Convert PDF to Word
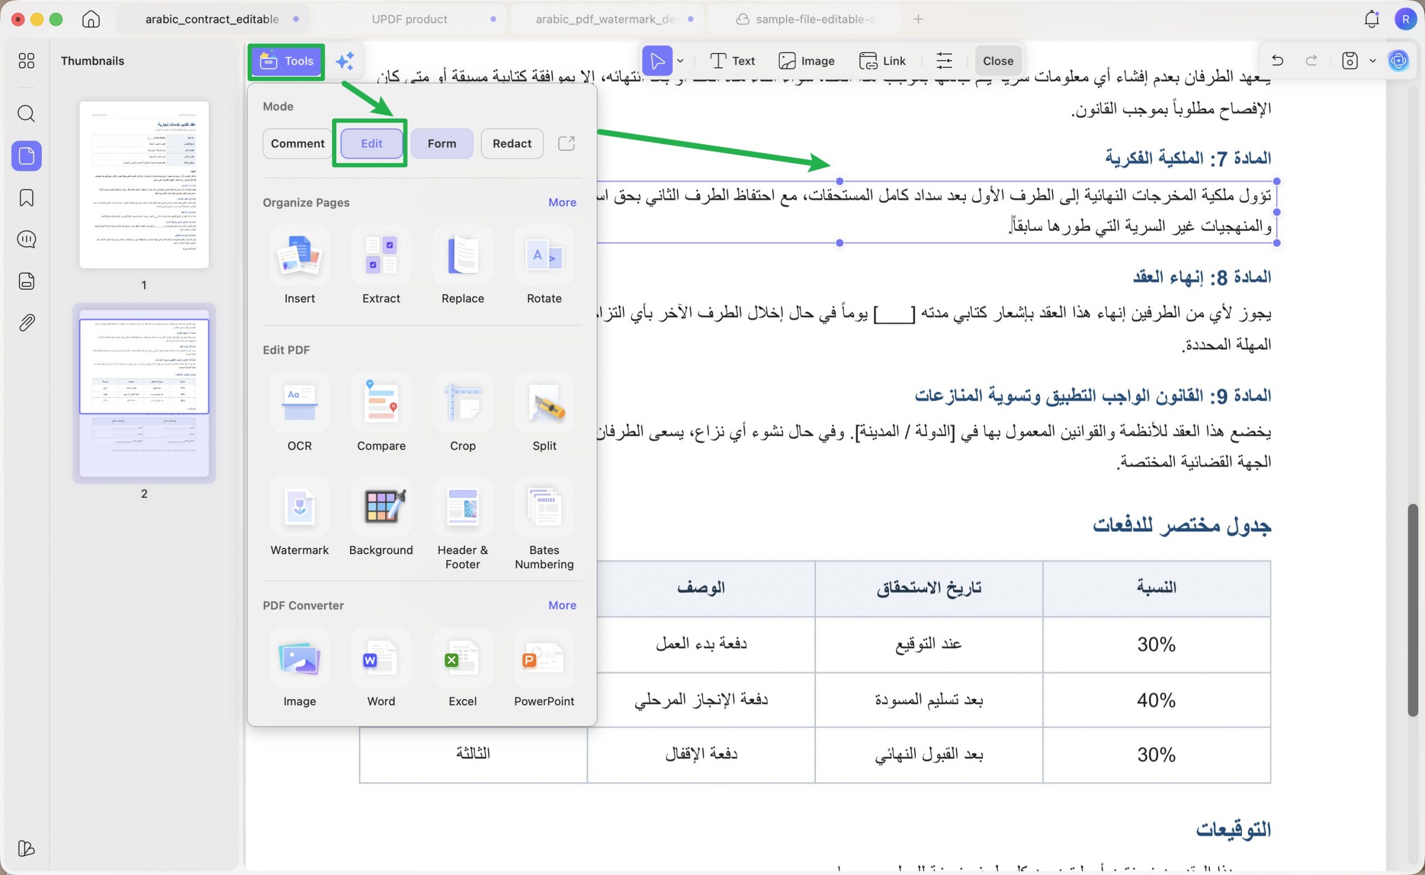 [x=381, y=669]
